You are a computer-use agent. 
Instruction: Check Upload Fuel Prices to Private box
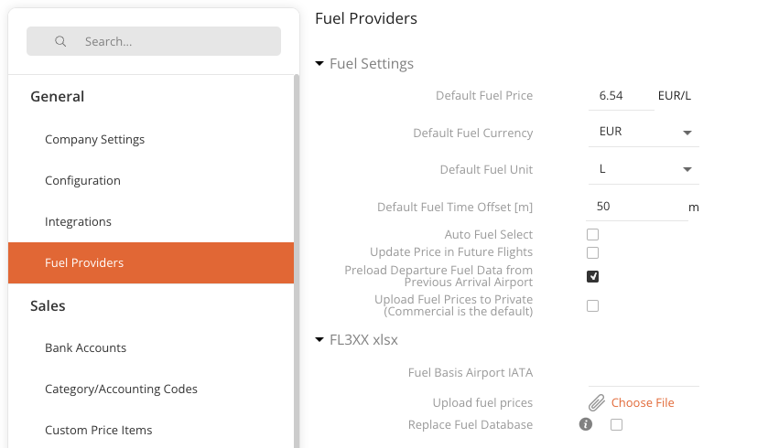592,305
